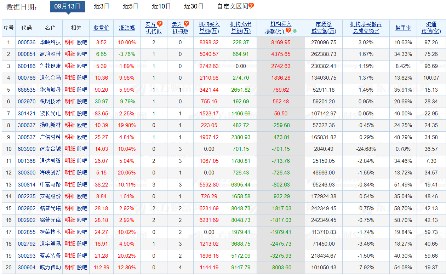Open 海峡创新 stock link

pyautogui.click(x=50, y=173)
